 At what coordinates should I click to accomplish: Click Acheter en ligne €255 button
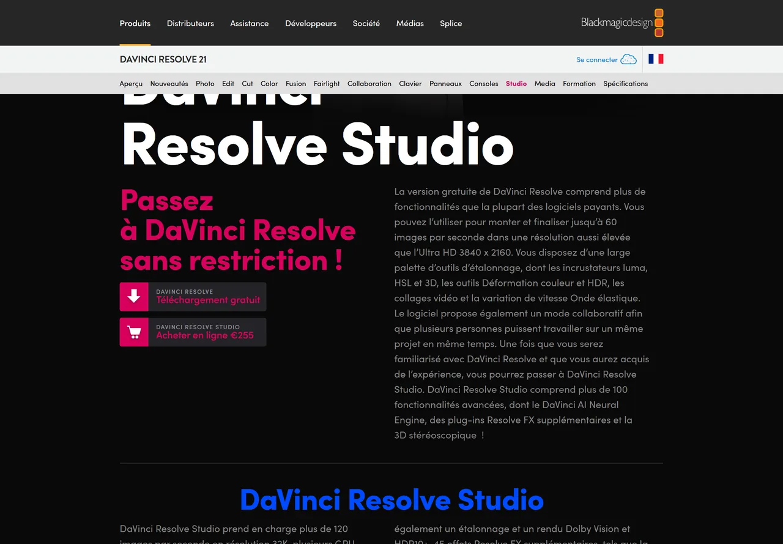tap(193, 332)
